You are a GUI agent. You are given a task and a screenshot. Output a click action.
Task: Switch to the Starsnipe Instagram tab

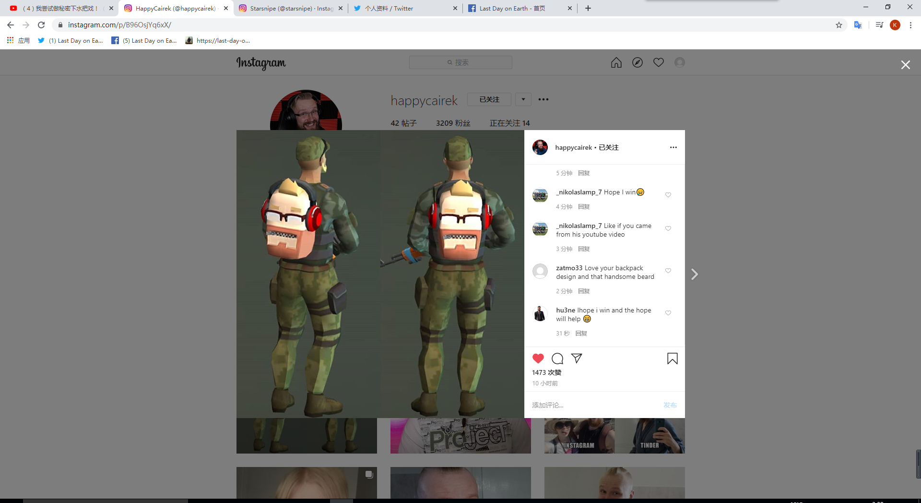(x=290, y=8)
